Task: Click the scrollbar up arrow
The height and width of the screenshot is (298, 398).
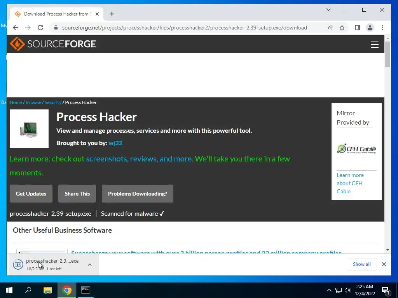Action: 388,38
